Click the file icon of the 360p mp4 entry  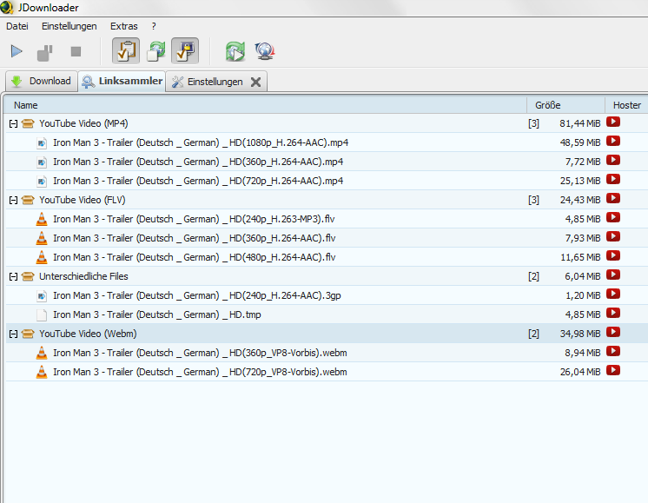[42, 162]
